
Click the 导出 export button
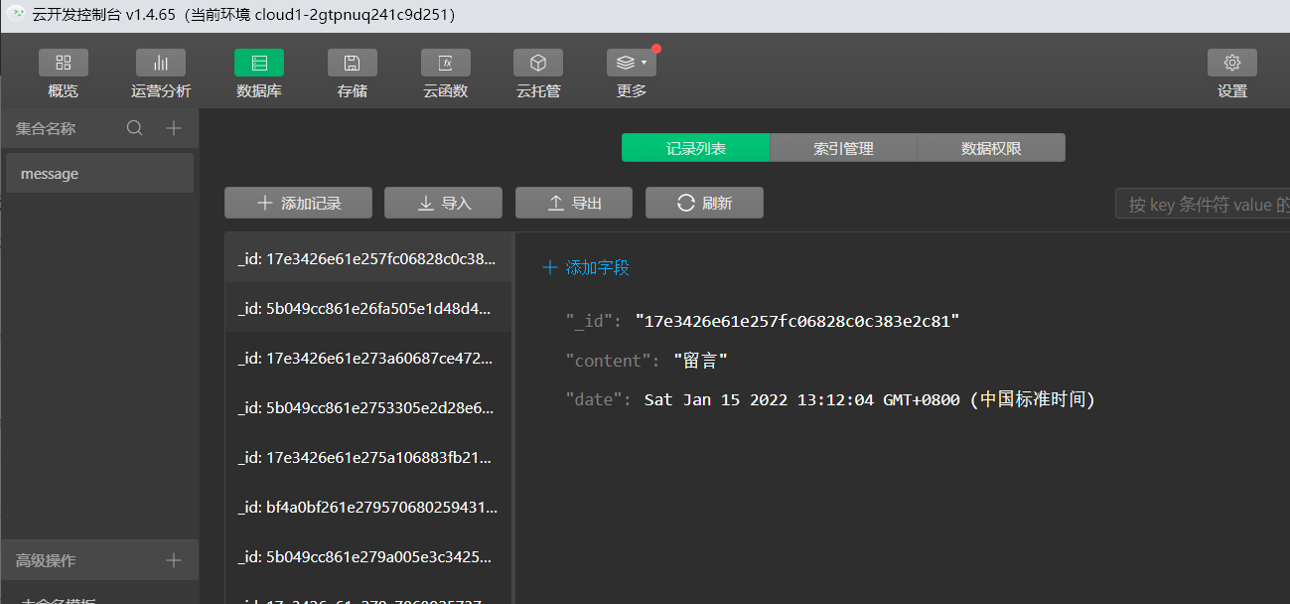point(574,203)
